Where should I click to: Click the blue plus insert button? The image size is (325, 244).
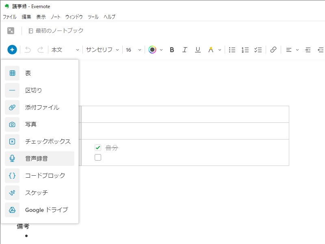click(x=12, y=50)
